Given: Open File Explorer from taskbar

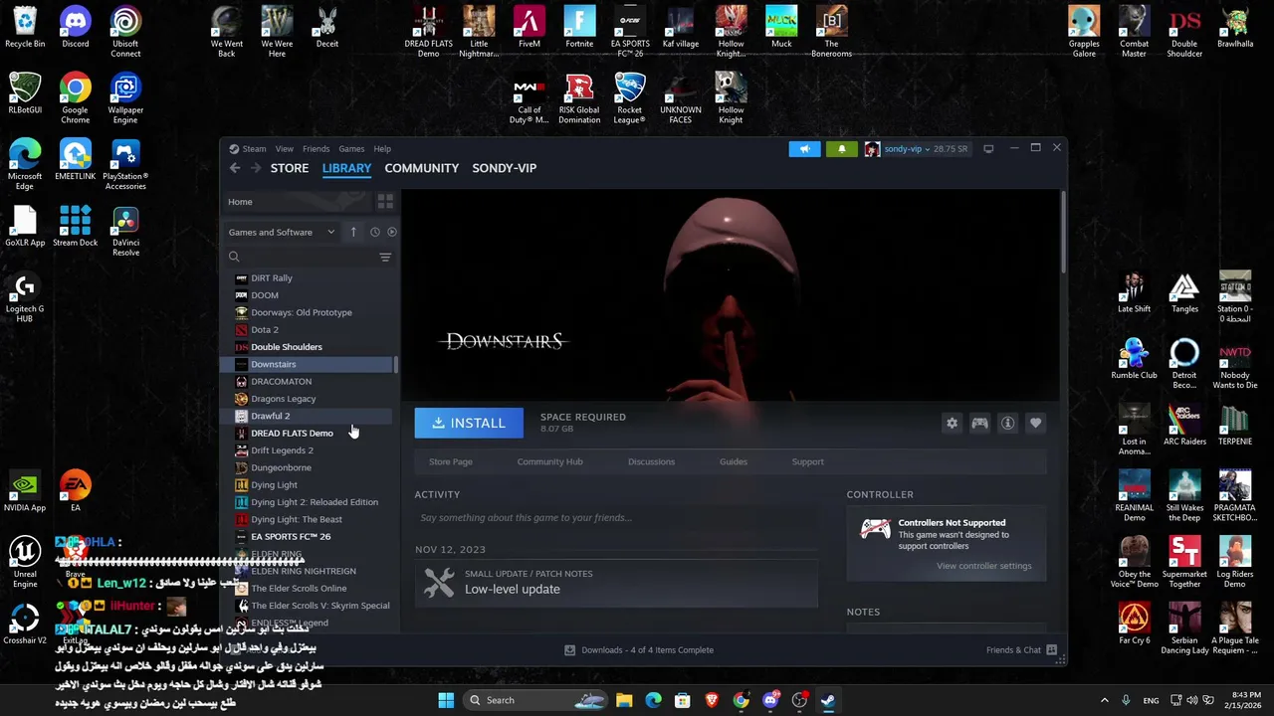Looking at the screenshot, I should 624,700.
